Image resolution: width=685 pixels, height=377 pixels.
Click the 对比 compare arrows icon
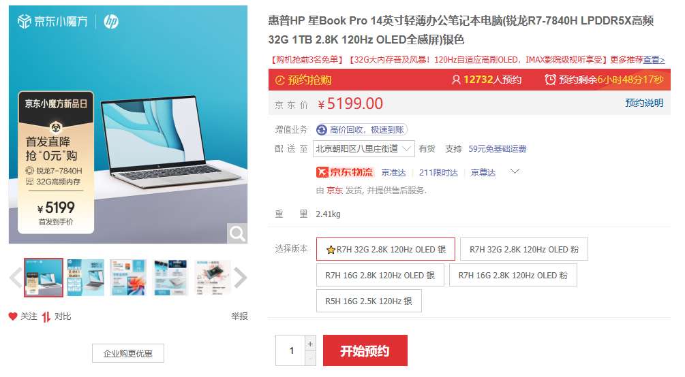pos(46,317)
